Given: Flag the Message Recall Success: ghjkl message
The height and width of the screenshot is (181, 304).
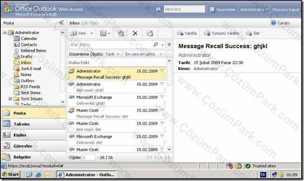Looking at the screenshot, I should coord(162,71).
